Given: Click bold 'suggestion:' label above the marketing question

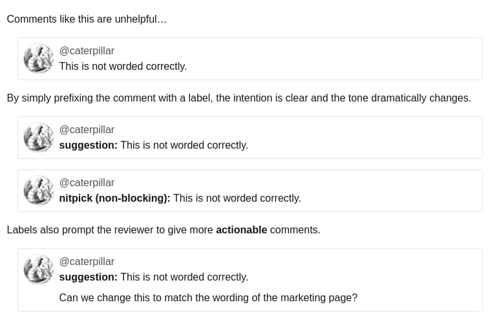Looking at the screenshot, I should 89,277.
